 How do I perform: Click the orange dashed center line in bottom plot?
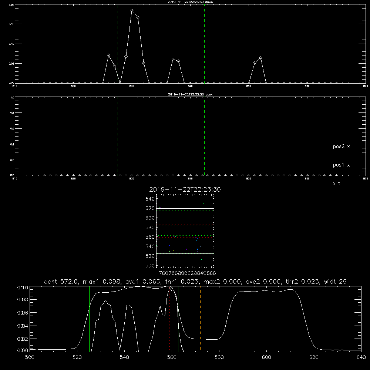(x=200, y=318)
